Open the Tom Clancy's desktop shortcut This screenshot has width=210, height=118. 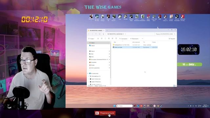click(x=165, y=18)
